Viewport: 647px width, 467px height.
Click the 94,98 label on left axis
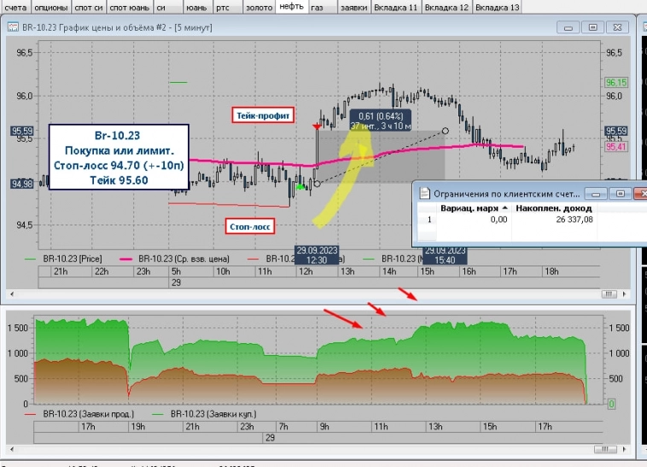pyautogui.click(x=22, y=184)
